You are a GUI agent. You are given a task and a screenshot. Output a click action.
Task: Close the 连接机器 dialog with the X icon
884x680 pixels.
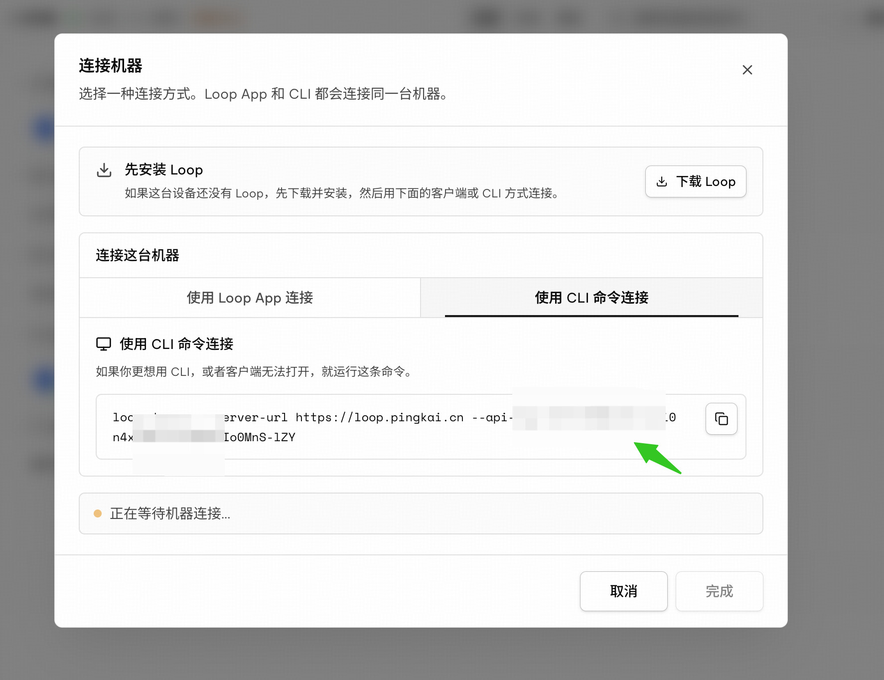pos(747,70)
